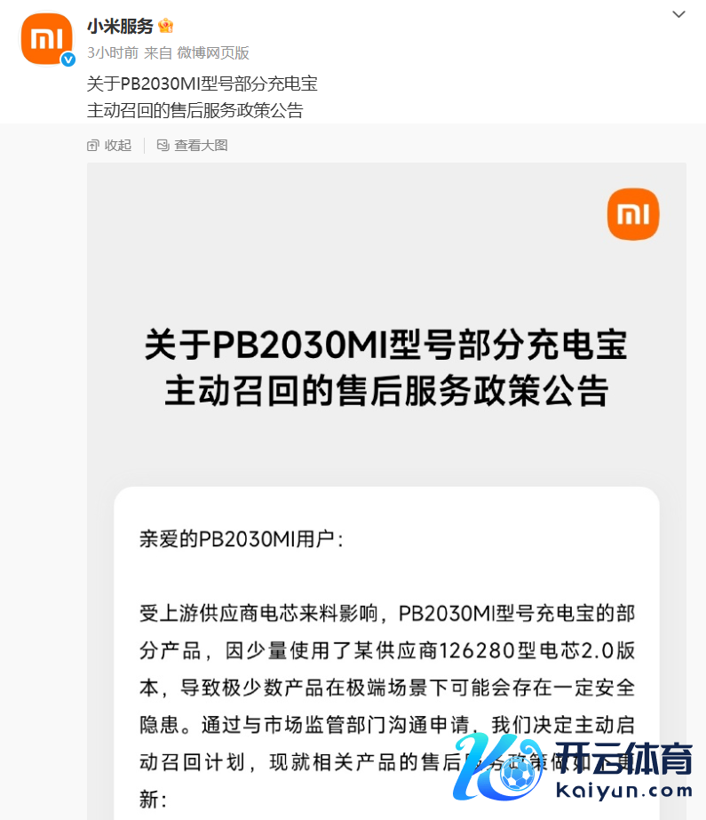Click the post text about PB2030MI recall
The height and width of the screenshot is (820, 706).
tap(202, 97)
